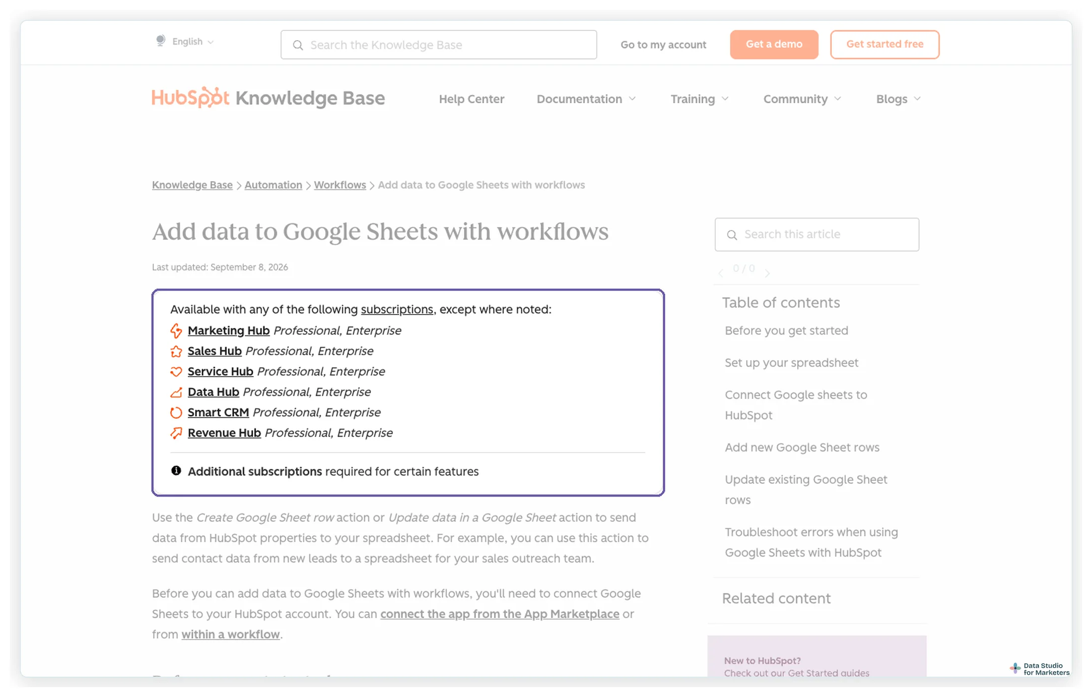Viewport: 1092px width, 697px height.
Task: Go to next article search result
Action: coord(767,272)
